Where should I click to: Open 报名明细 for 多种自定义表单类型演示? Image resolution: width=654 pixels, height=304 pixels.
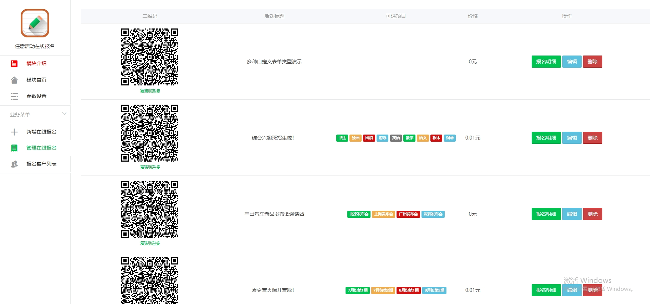pos(546,62)
